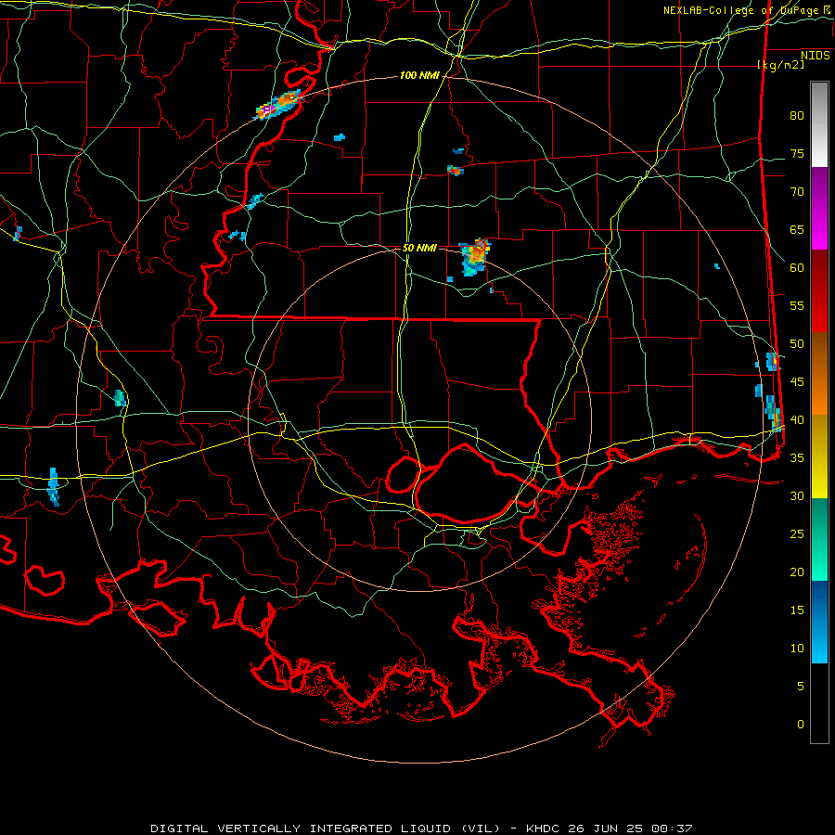Click the 20 value on the color scale
The height and width of the screenshot is (835, 835).
click(x=797, y=572)
